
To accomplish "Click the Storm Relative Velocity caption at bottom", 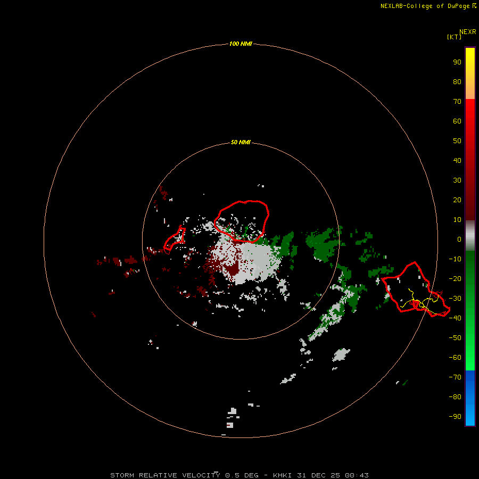I will 239,475.
